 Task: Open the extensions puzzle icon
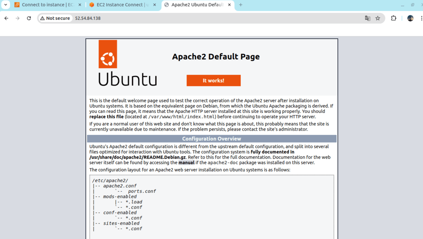click(x=393, y=18)
